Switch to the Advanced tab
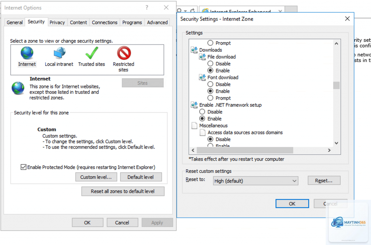Image resolution: width=371 pixels, height=245 pixels. [x=157, y=22]
